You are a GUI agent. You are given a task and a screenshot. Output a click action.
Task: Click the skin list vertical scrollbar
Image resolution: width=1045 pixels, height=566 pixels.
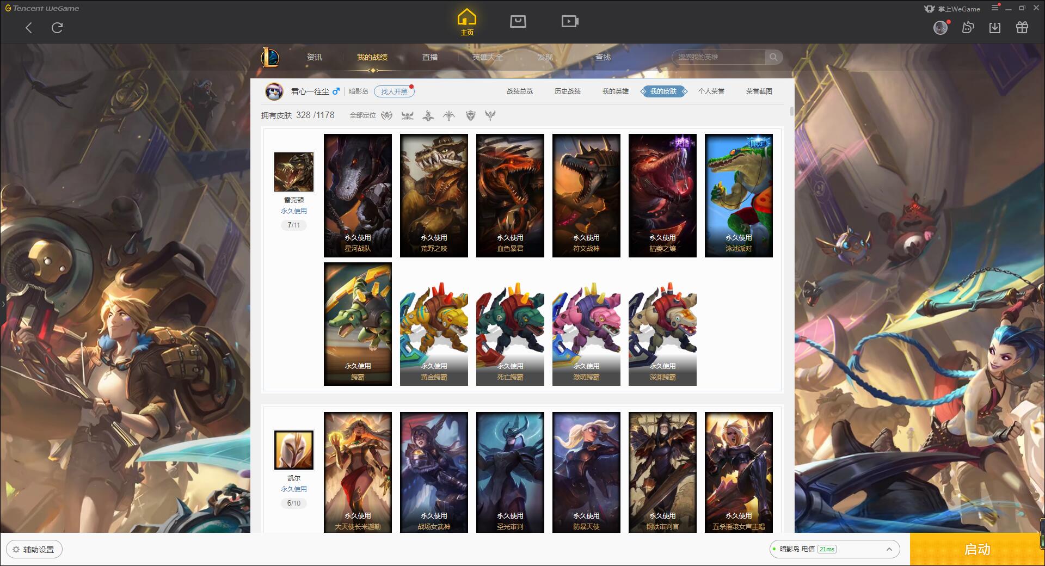[x=791, y=112]
